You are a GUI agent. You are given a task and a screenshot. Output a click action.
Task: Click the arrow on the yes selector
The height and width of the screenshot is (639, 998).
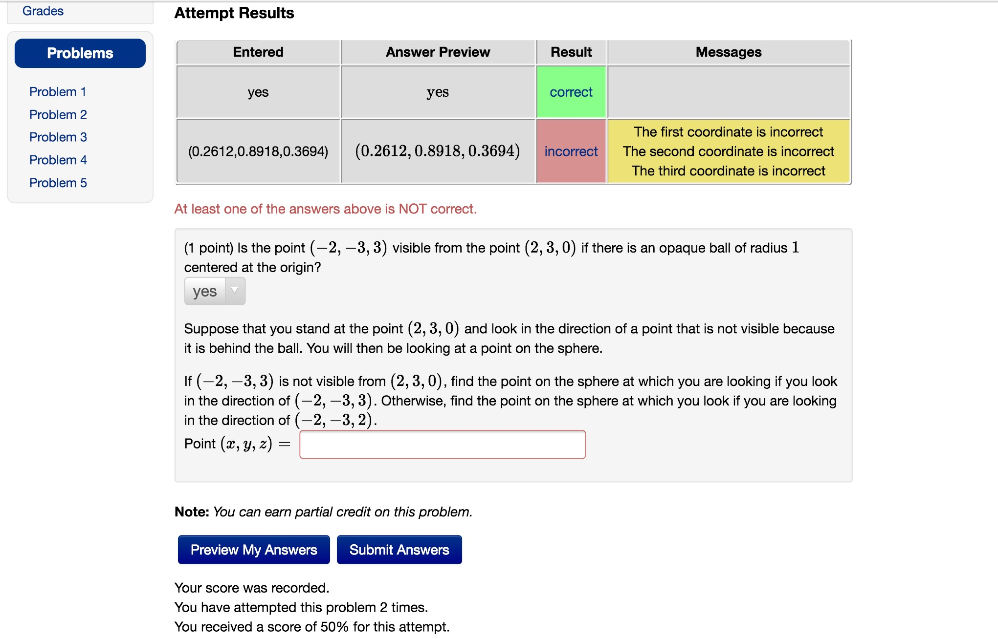pyautogui.click(x=235, y=291)
